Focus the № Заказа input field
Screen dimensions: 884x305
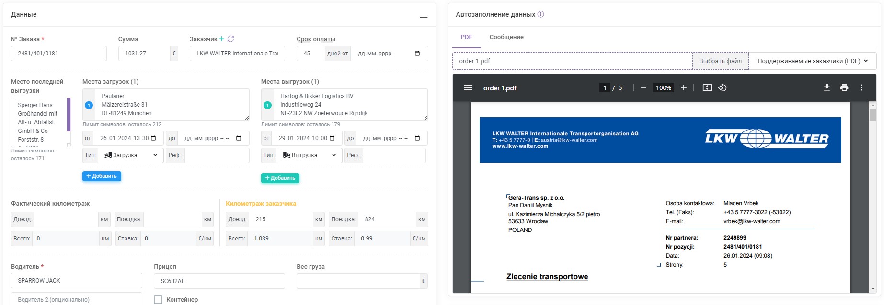(59, 54)
